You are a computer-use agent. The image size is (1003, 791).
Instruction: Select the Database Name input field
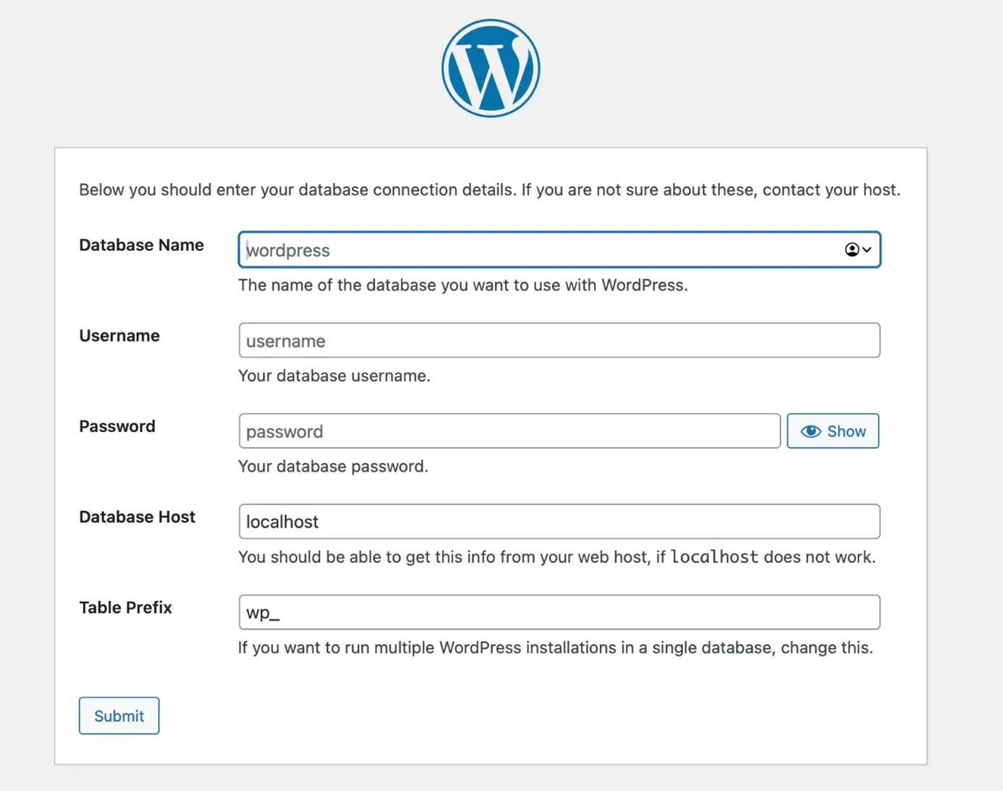(x=507, y=250)
